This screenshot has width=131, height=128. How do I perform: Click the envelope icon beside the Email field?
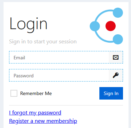116,57
